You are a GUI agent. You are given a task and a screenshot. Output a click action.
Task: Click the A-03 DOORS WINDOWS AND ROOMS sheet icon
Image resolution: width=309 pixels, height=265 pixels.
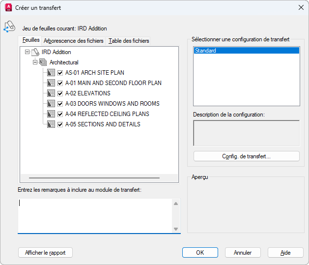click(x=51, y=104)
